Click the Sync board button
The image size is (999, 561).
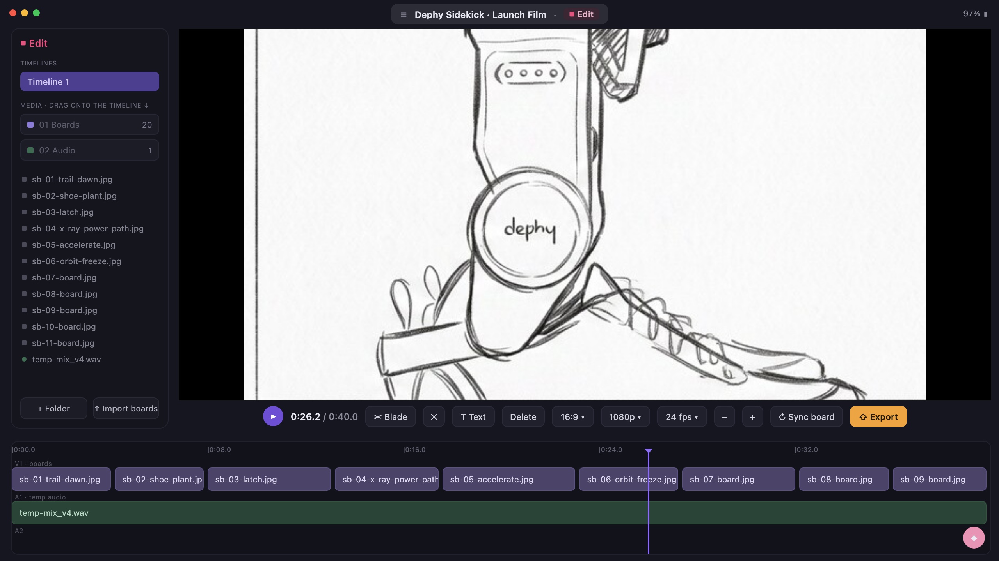806,417
